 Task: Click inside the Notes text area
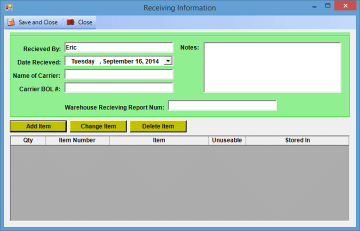tap(272, 67)
